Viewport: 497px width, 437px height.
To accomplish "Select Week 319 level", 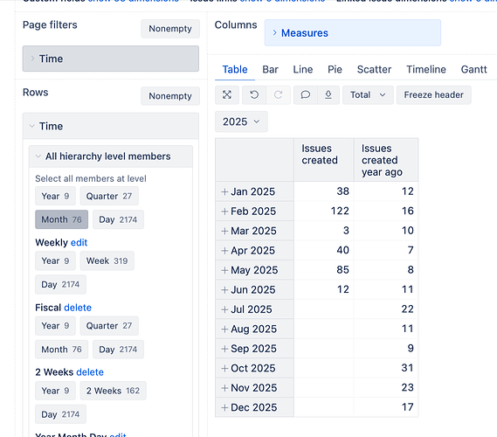I will pyautogui.click(x=107, y=260).
